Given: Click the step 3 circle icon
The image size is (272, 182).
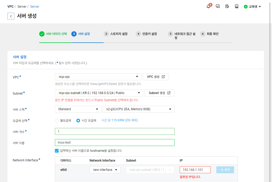Looking at the screenshot, I should tap(106, 34).
